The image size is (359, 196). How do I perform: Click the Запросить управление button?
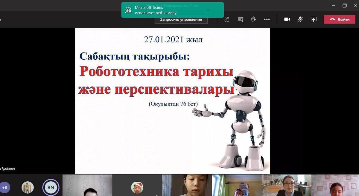(x=181, y=19)
